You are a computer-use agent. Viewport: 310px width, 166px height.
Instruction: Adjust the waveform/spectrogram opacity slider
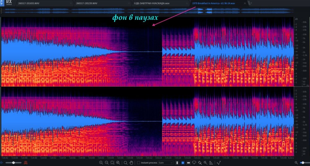click(x=13, y=163)
